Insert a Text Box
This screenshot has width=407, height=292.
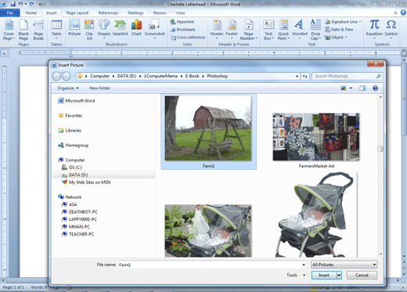pyautogui.click(x=268, y=30)
